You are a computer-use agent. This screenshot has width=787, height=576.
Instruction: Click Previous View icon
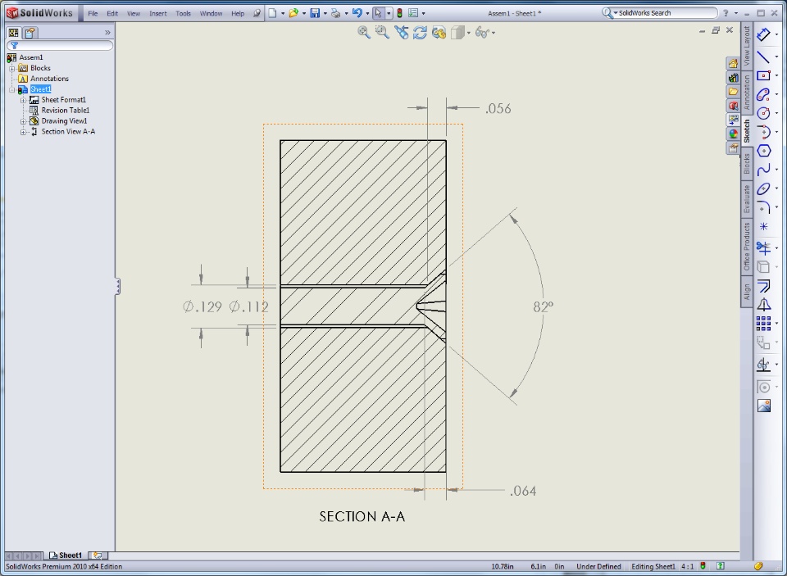click(x=401, y=33)
